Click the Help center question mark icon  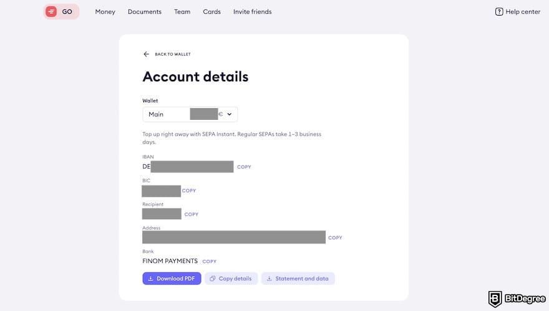499,12
